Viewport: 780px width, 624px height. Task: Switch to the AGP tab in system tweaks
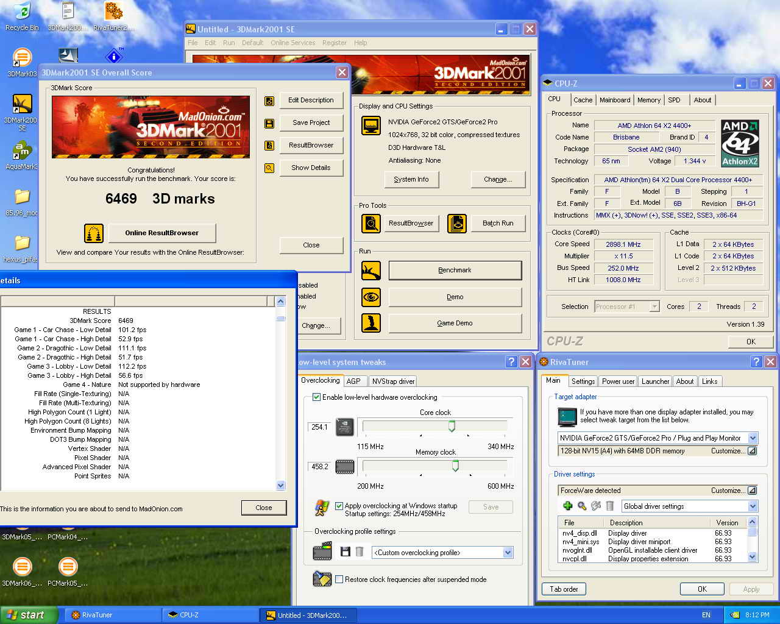click(x=353, y=381)
